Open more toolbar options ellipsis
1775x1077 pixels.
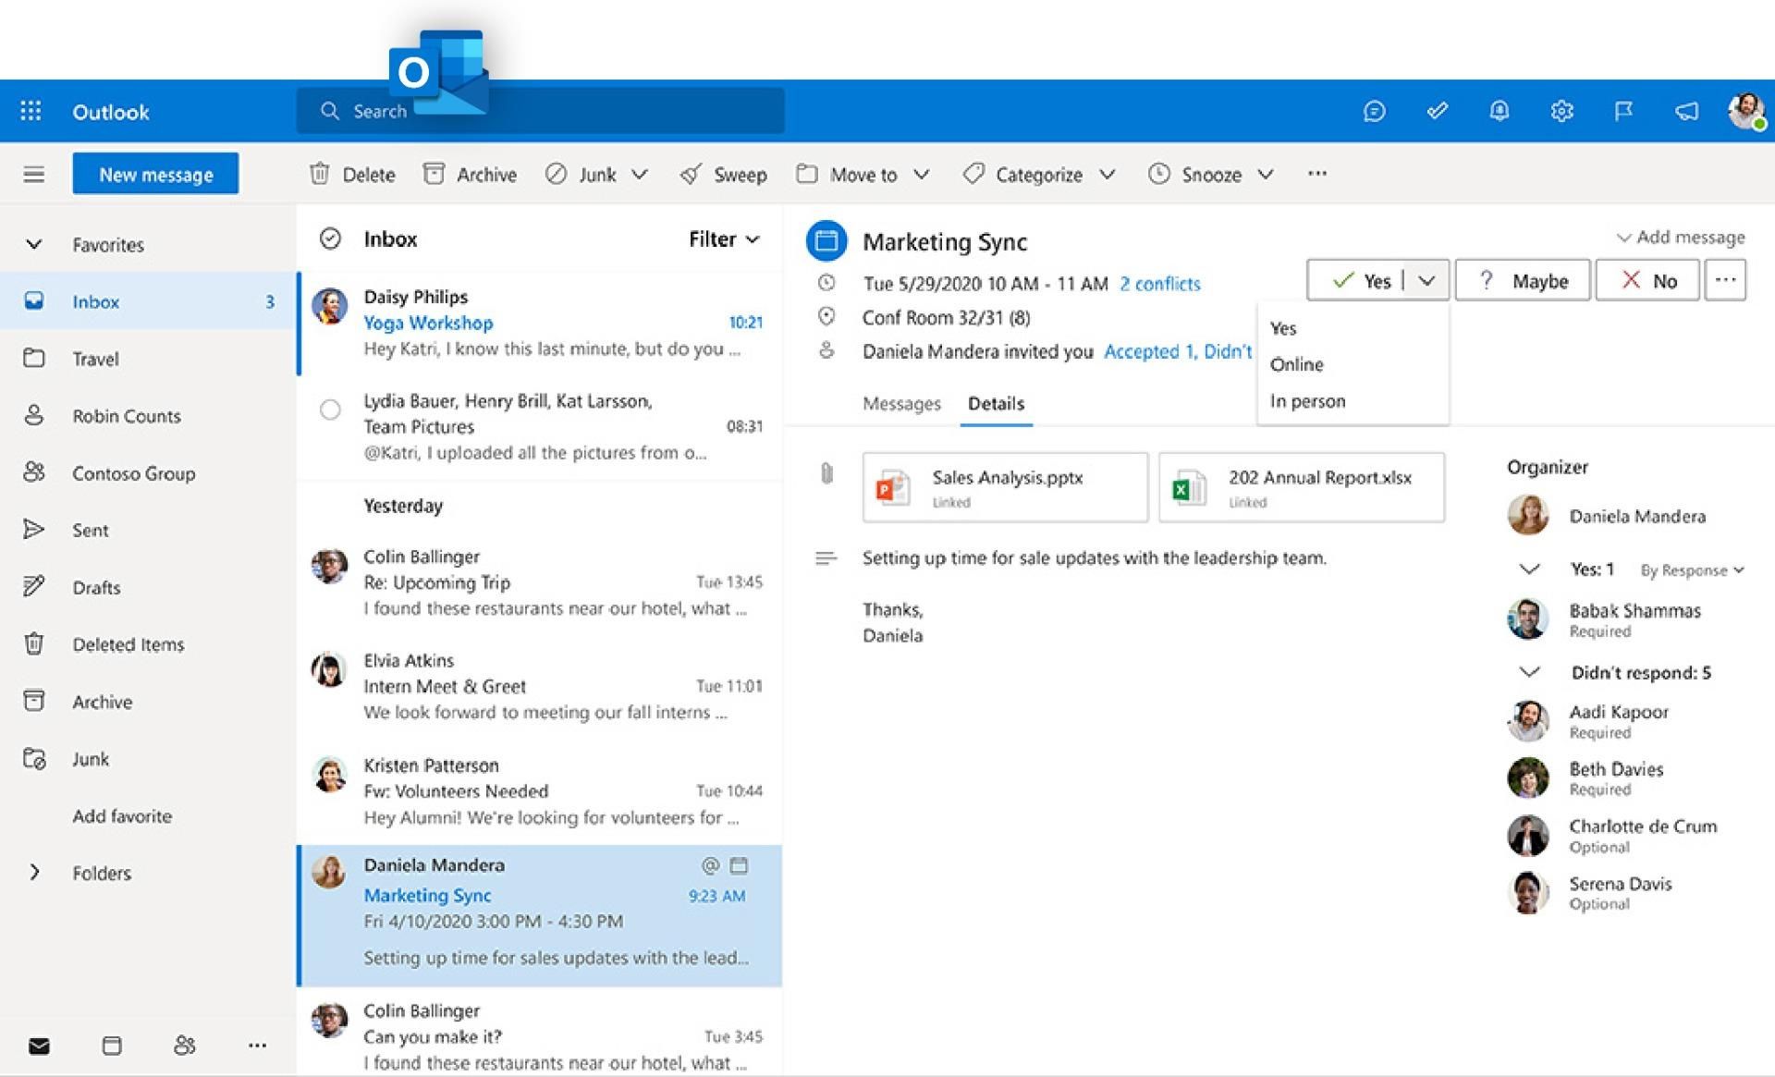[1317, 173]
